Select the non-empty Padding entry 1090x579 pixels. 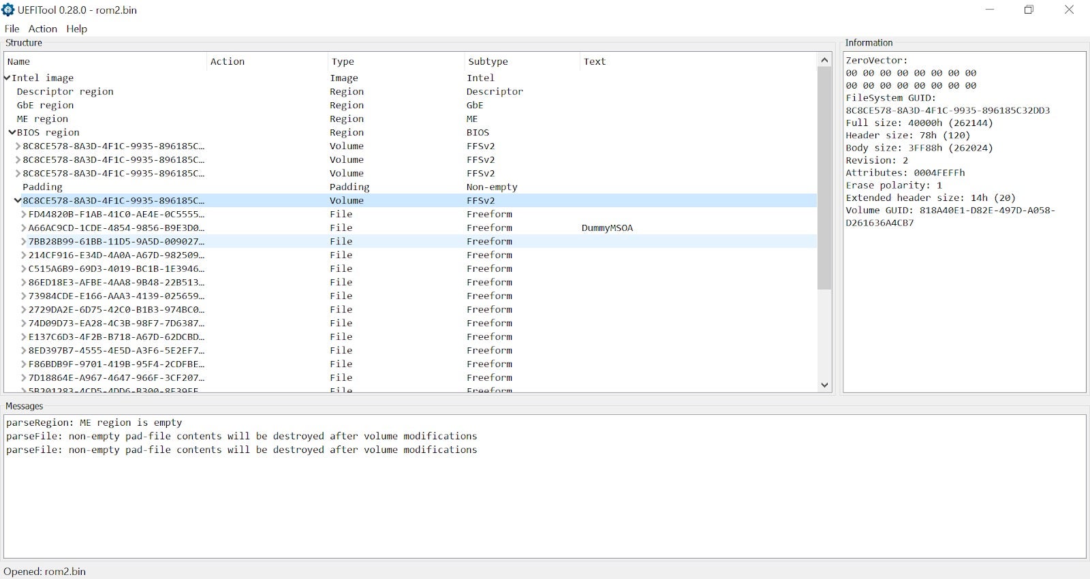pos(42,187)
